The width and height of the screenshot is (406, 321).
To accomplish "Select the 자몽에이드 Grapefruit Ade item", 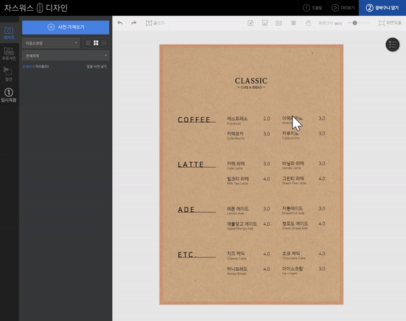I will pos(293,211).
